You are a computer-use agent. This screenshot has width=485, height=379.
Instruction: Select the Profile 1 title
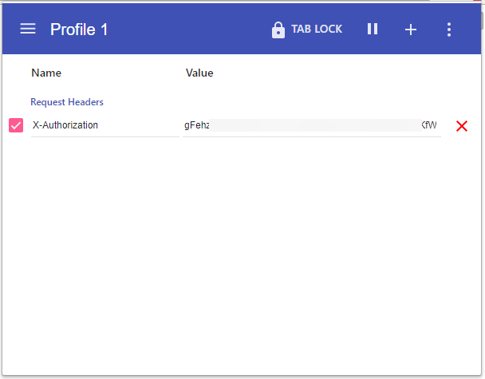79,30
